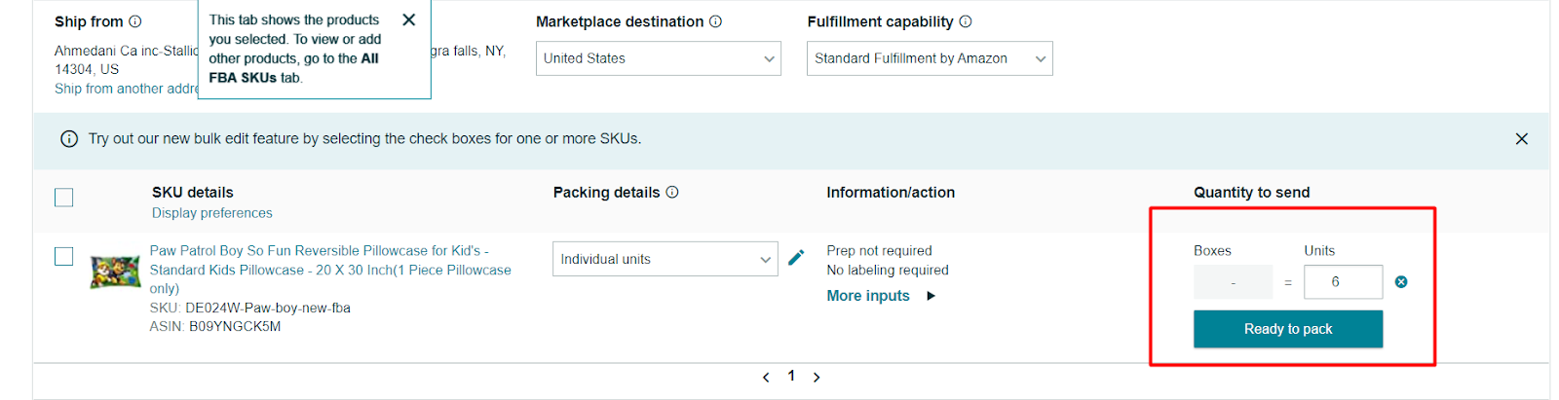Go to the previous page arrow
This screenshot has height=400, width=1559.
coord(766,378)
